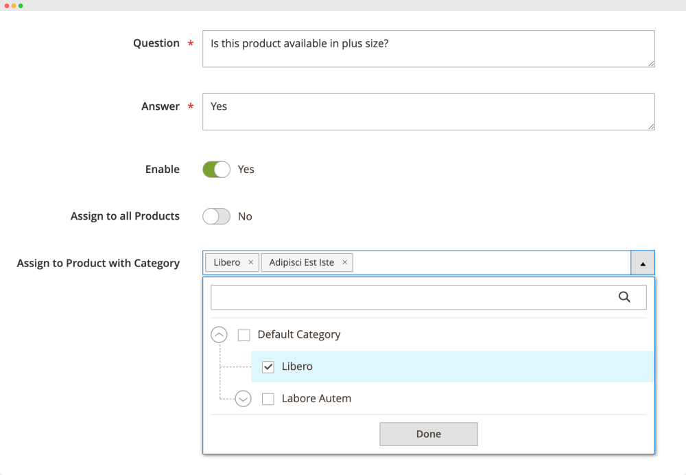Click the Done button

tap(429, 434)
